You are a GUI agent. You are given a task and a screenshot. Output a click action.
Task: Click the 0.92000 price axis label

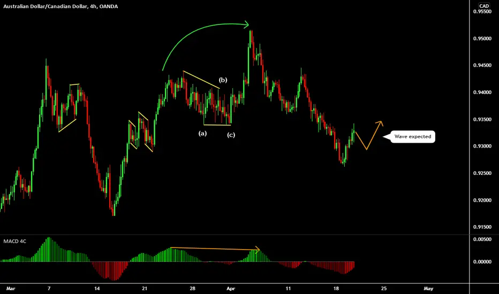pyautogui.click(x=482, y=200)
